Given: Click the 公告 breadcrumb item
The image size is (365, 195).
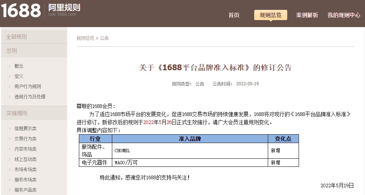Looking at the screenshot, I should coord(104,38).
